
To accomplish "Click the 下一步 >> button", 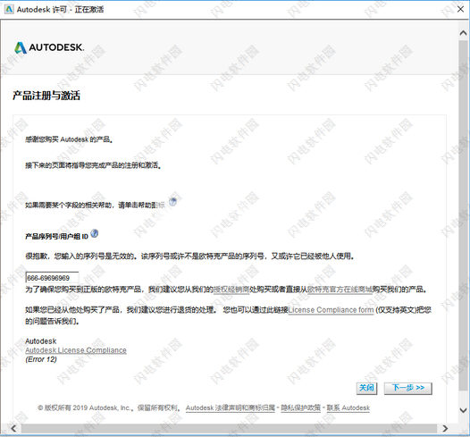I will point(408,388).
